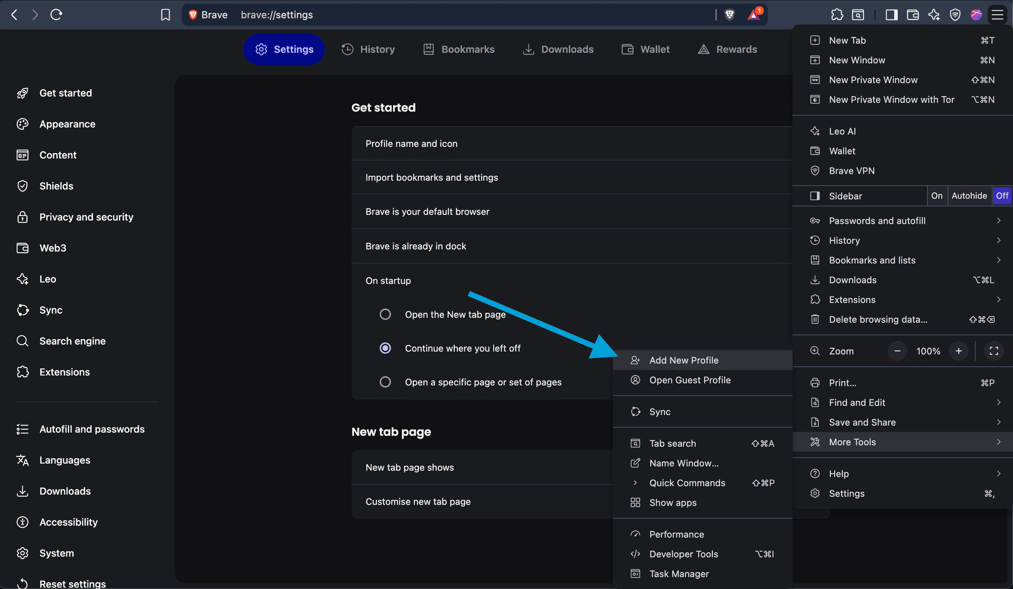1013x589 pixels.
Task: Click Sync in the More Tools submenu
Action: (x=703, y=412)
